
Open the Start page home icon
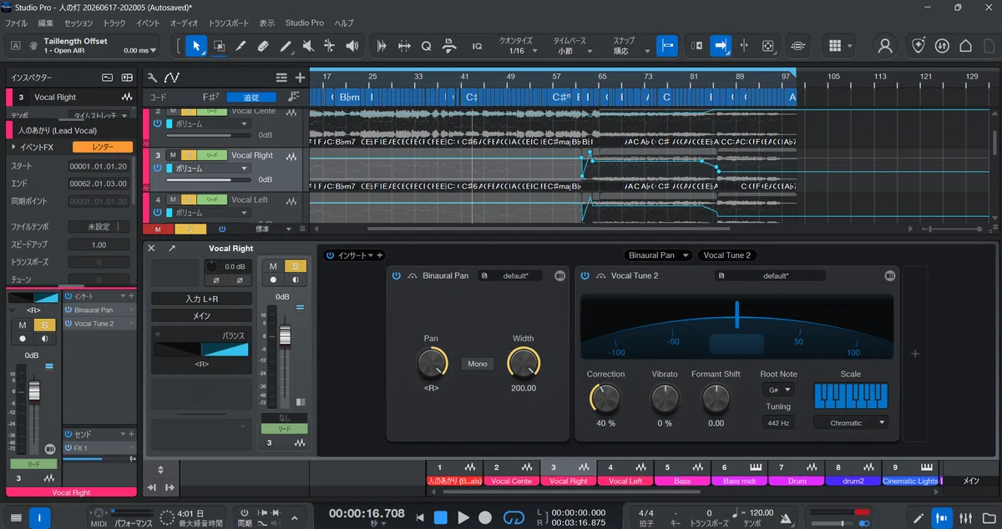[x=966, y=46]
